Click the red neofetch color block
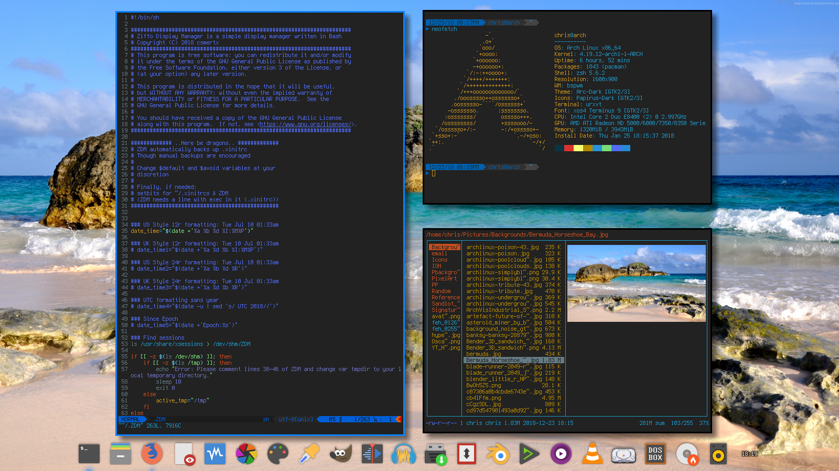 [568, 148]
